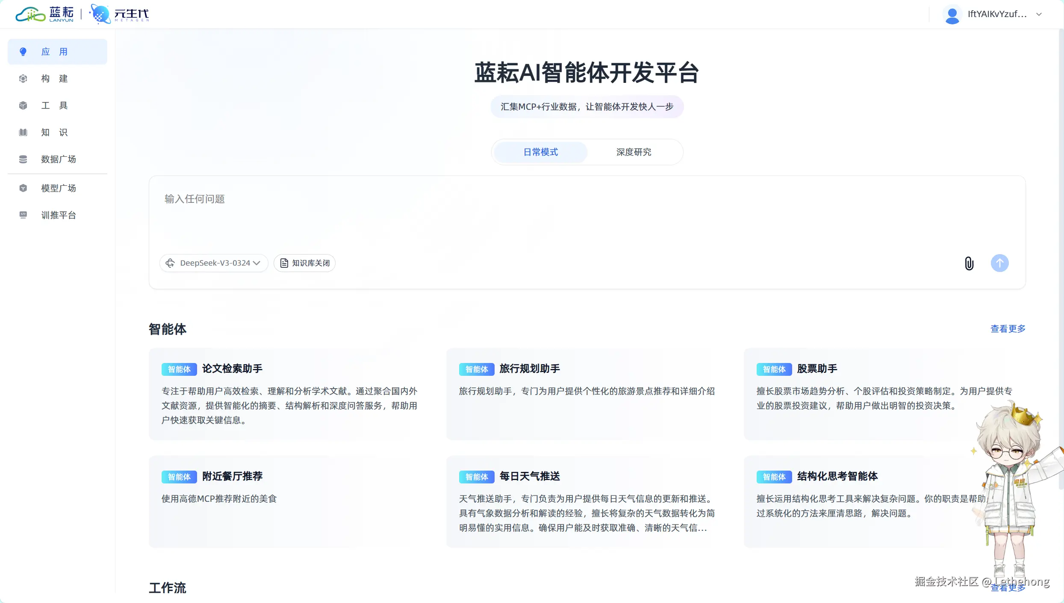Toggle the 知识库关闭 knowledge base switch

pyautogui.click(x=304, y=263)
